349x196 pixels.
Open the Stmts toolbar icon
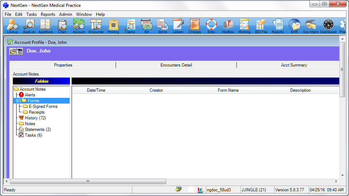coord(163,26)
